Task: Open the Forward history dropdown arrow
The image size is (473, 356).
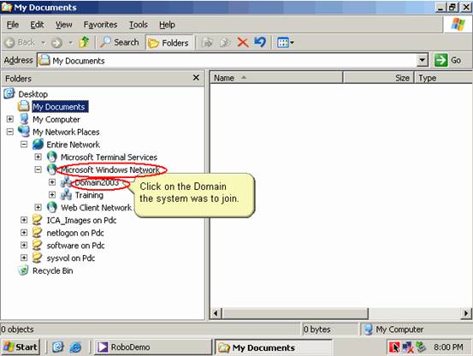Action: tap(70, 43)
